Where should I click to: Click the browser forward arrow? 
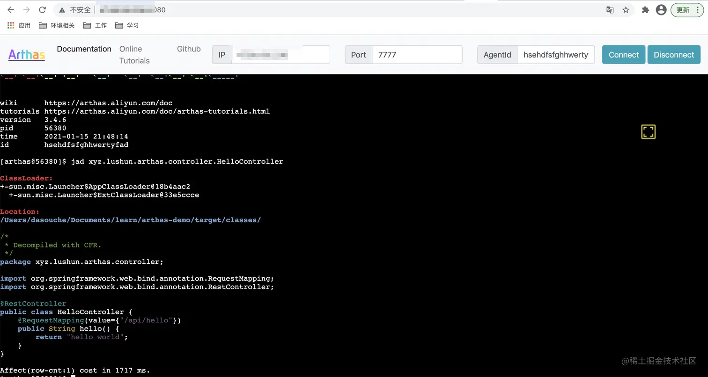[27, 10]
